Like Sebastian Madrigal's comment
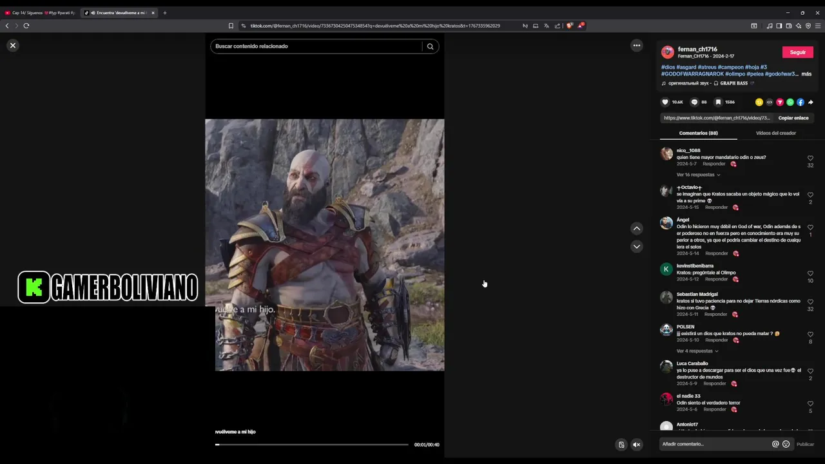Screen dimensions: 825x464 (x=810, y=302)
